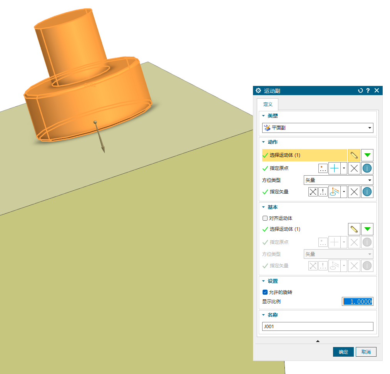Open the 平面副 type dropdown
The width and height of the screenshot is (390, 374).
click(318, 128)
